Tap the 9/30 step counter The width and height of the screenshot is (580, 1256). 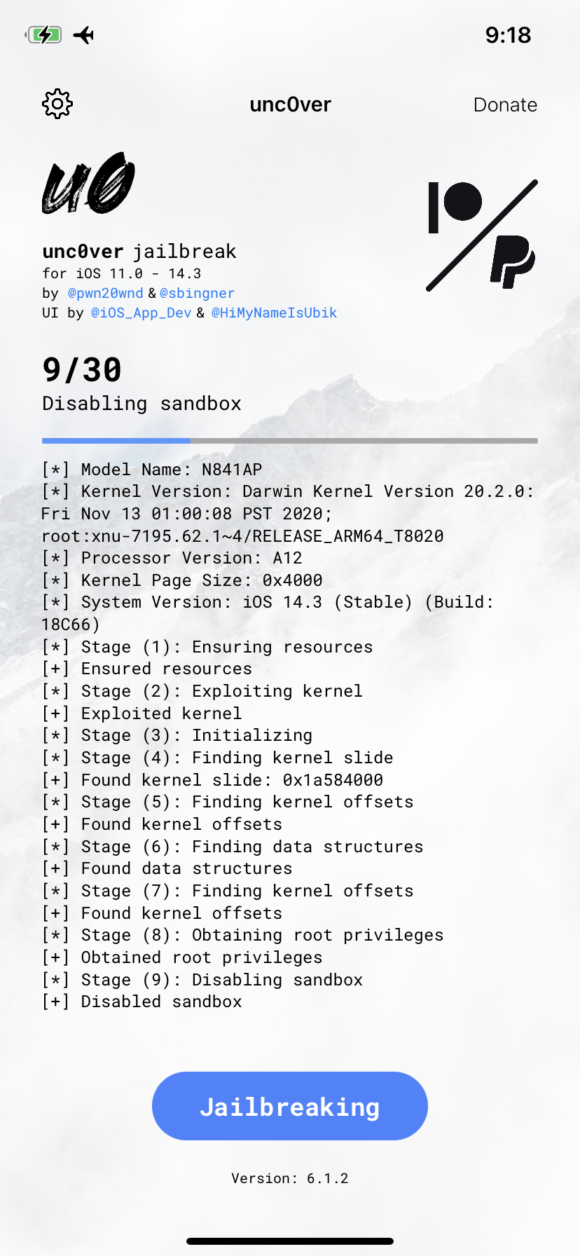point(82,370)
